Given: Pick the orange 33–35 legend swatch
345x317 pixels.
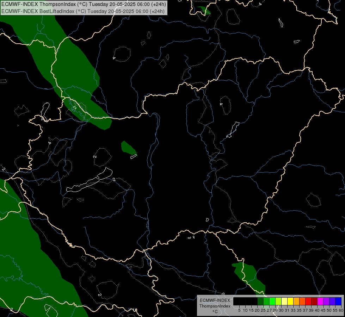Looking at the screenshot, I should pos(296,301).
